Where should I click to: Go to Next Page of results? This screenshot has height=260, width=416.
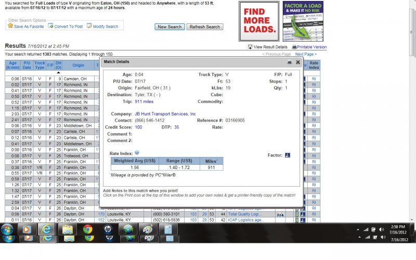click(x=305, y=54)
